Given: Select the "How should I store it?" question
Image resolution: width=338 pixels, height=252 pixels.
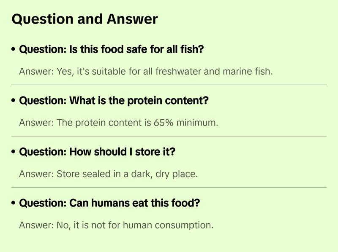Looking at the screenshot, I should pos(97,152).
